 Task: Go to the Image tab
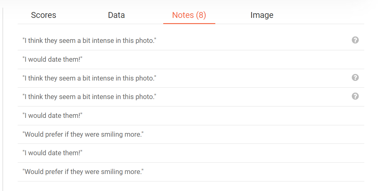click(262, 15)
